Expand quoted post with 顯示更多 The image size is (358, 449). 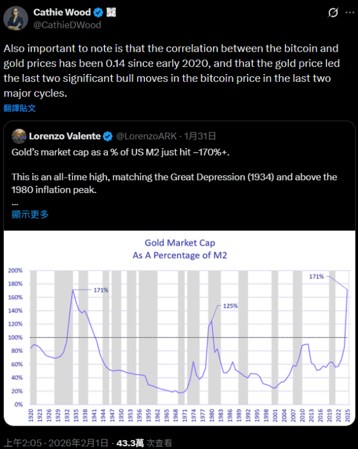[30, 214]
